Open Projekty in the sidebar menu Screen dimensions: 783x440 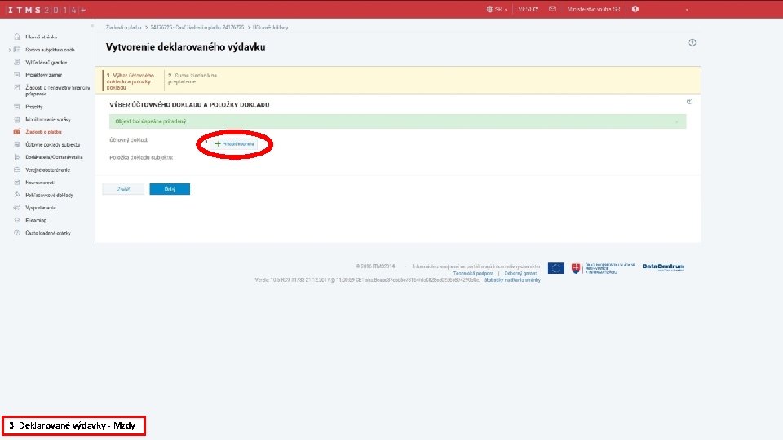34,107
